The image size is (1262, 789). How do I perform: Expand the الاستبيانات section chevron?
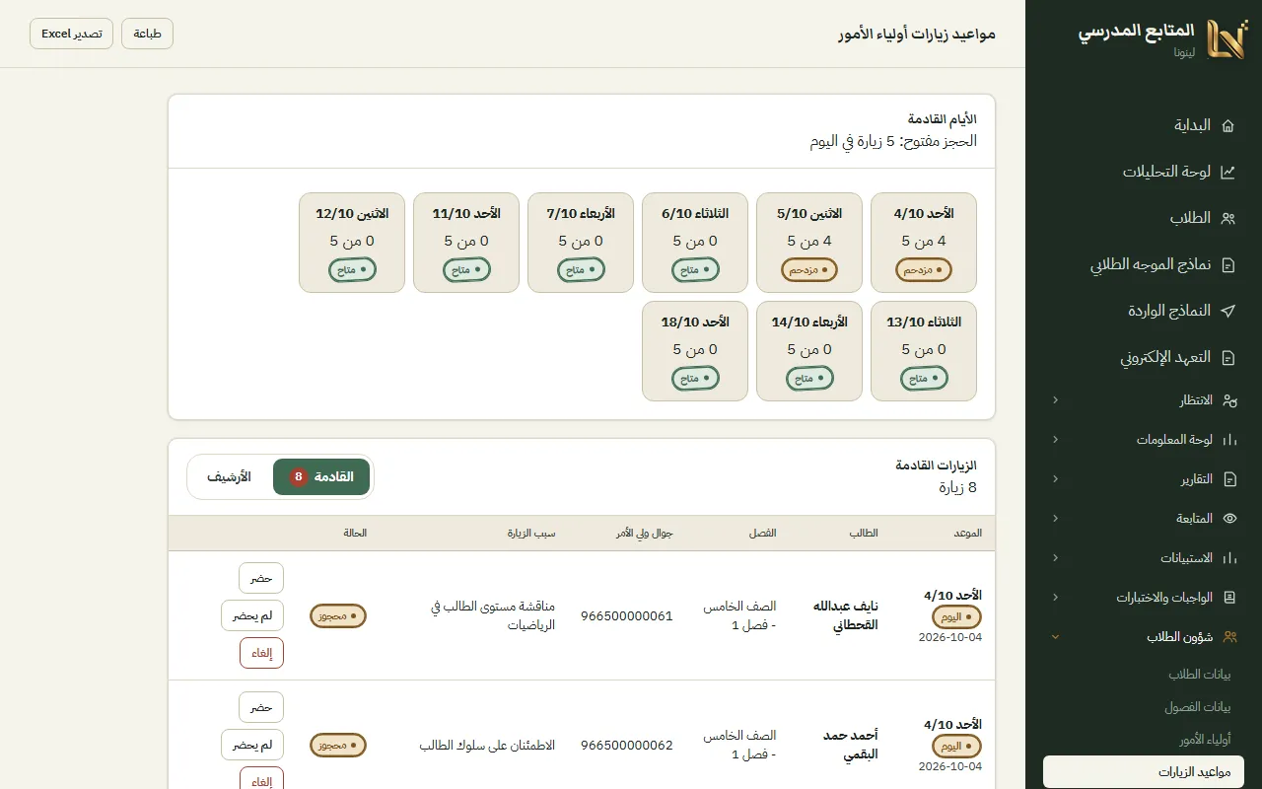pos(1055,558)
